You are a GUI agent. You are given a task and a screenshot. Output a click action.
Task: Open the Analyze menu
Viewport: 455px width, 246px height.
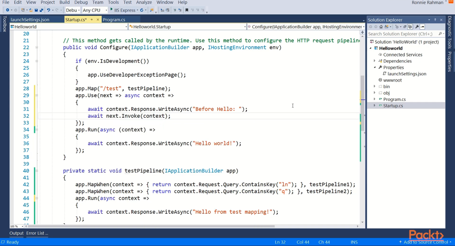pyautogui.click(x=144, y=2)
